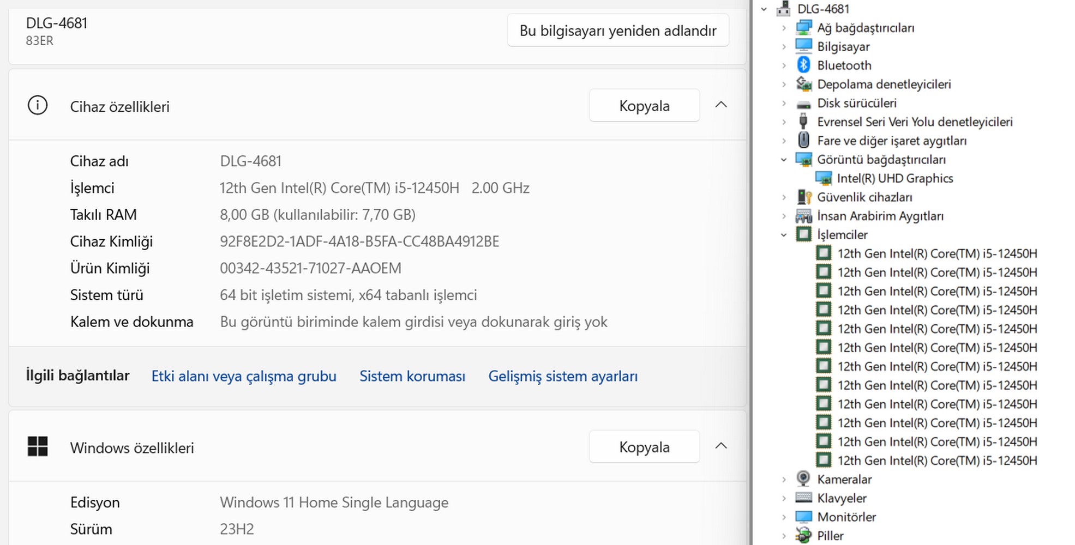Open the Sistem koruması link
Screen dimensions: 1075x545
click(412, 376)
